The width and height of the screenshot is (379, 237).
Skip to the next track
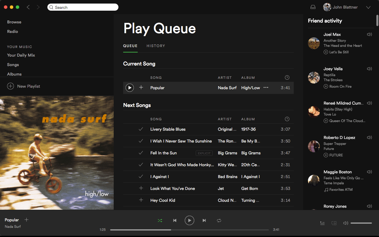click(204, 220)
